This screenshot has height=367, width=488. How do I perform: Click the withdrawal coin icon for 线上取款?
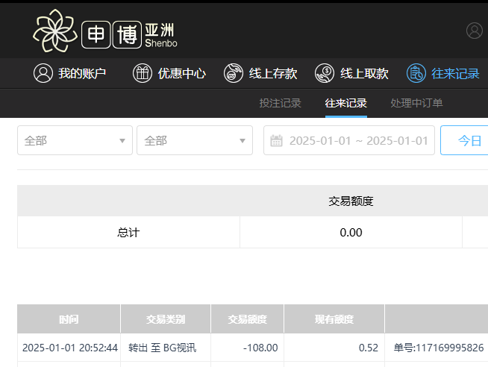(325, 73)
